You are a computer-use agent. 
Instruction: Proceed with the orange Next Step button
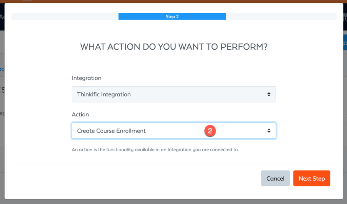(x=312, y=178)
